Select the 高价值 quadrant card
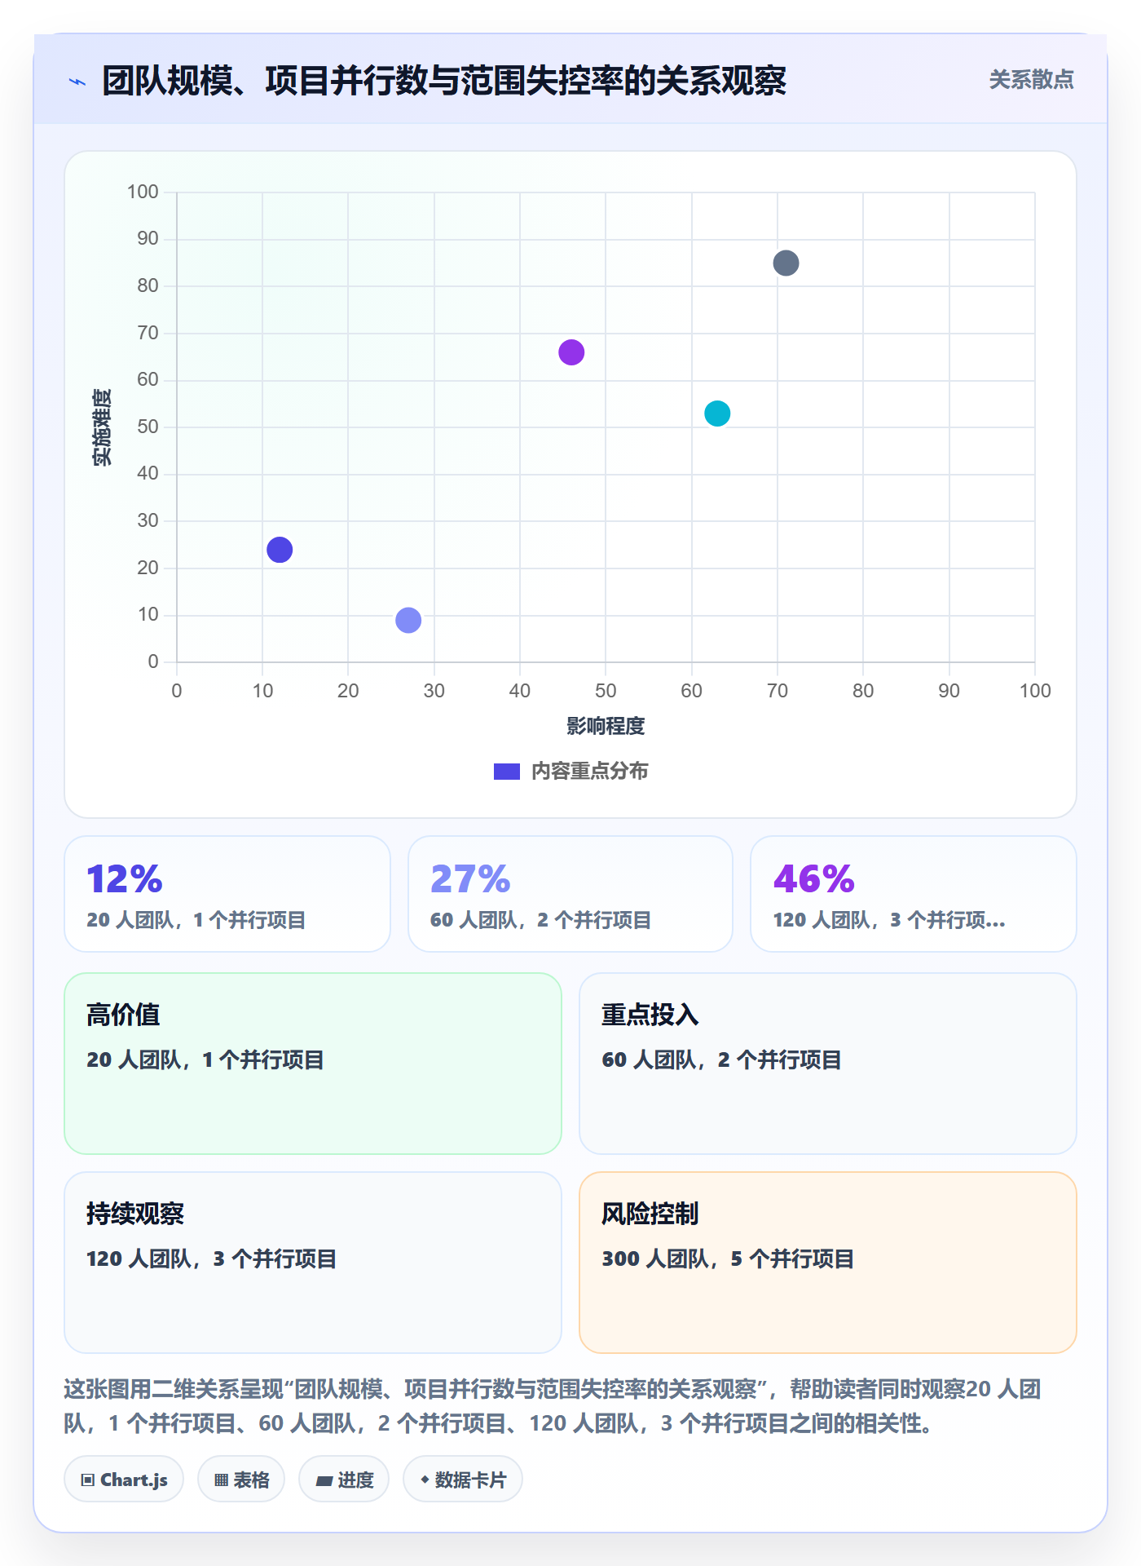This screenshot has width=1141, height=1566. (x=313, y=1064)
